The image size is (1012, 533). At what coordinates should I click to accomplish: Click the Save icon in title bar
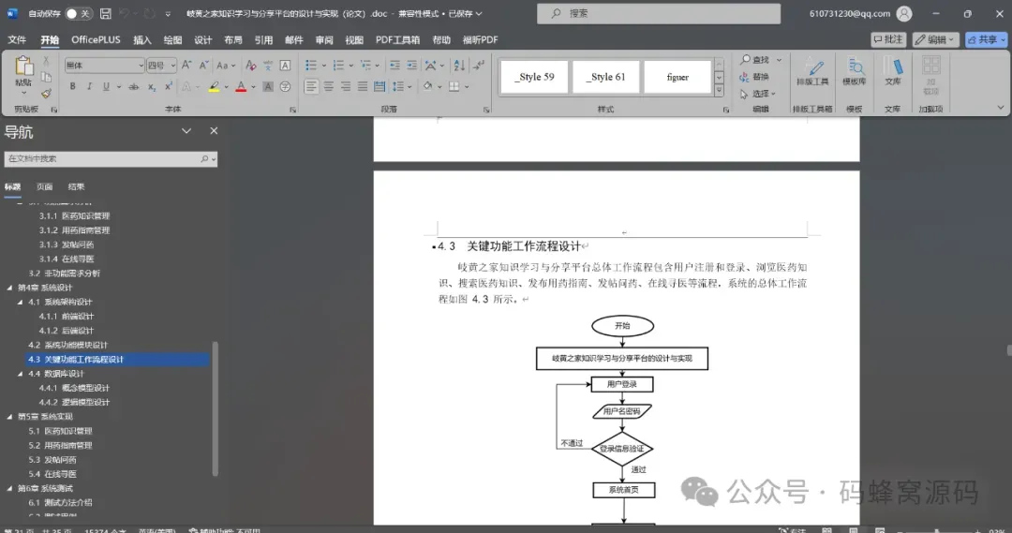(105, 13)
